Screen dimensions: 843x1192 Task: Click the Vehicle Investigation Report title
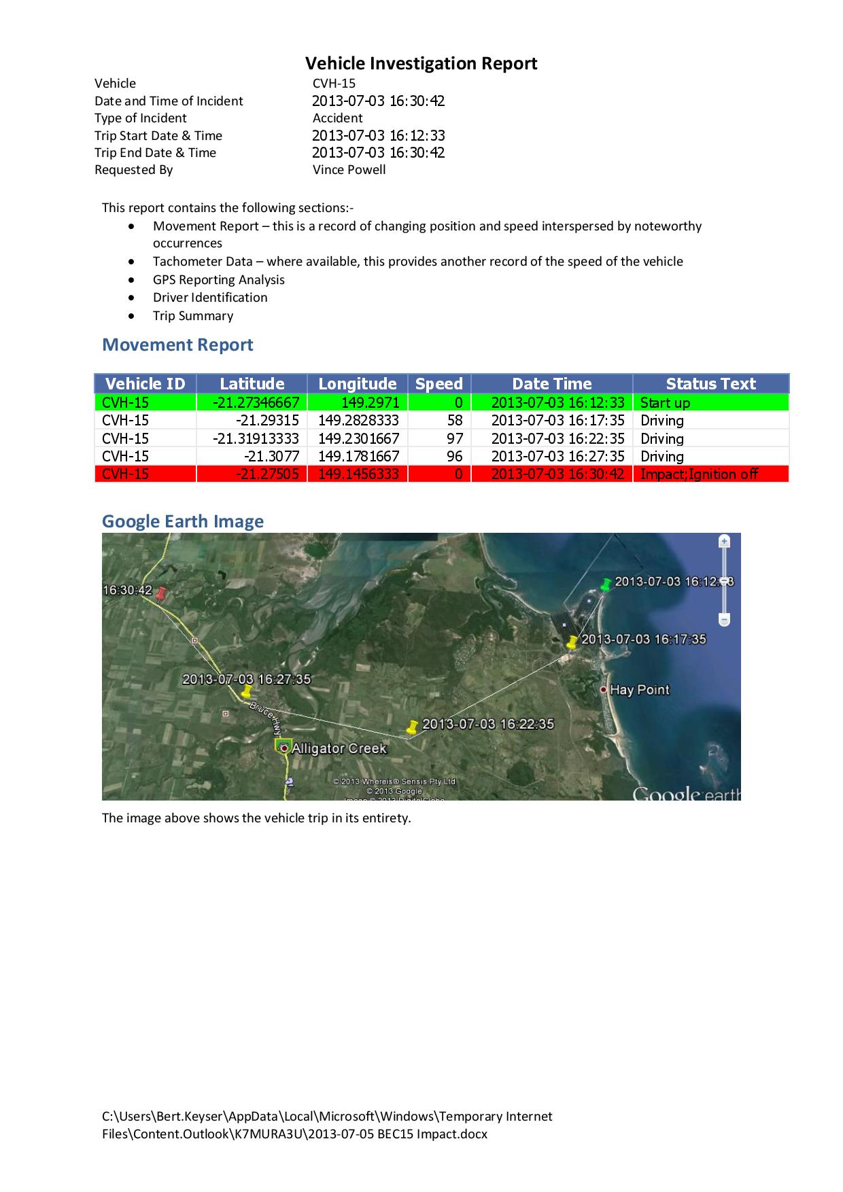(421, 64)
